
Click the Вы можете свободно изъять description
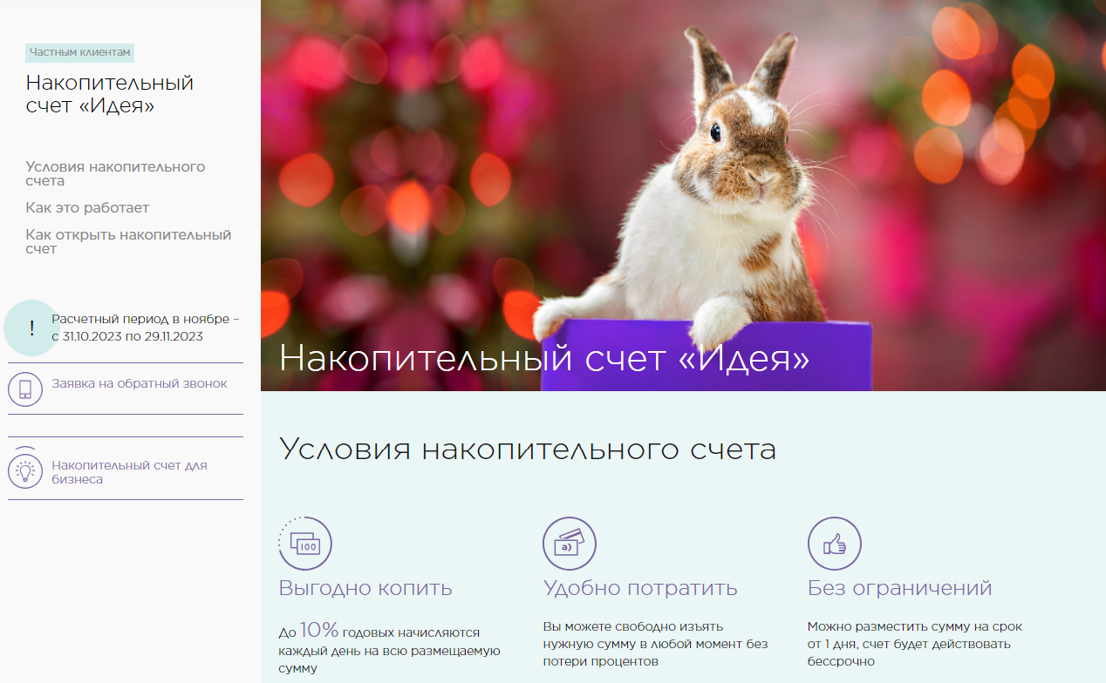tap(655, 644)
